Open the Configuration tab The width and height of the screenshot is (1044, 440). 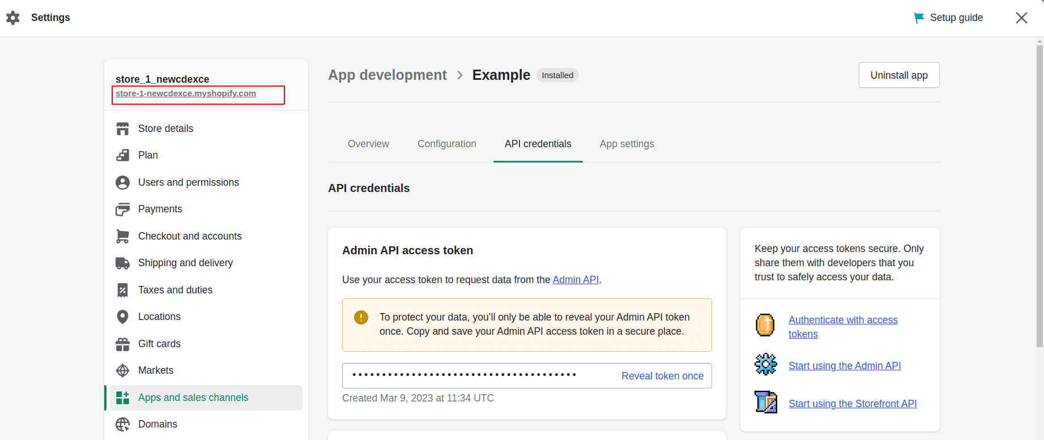click(x=446, y=144)
